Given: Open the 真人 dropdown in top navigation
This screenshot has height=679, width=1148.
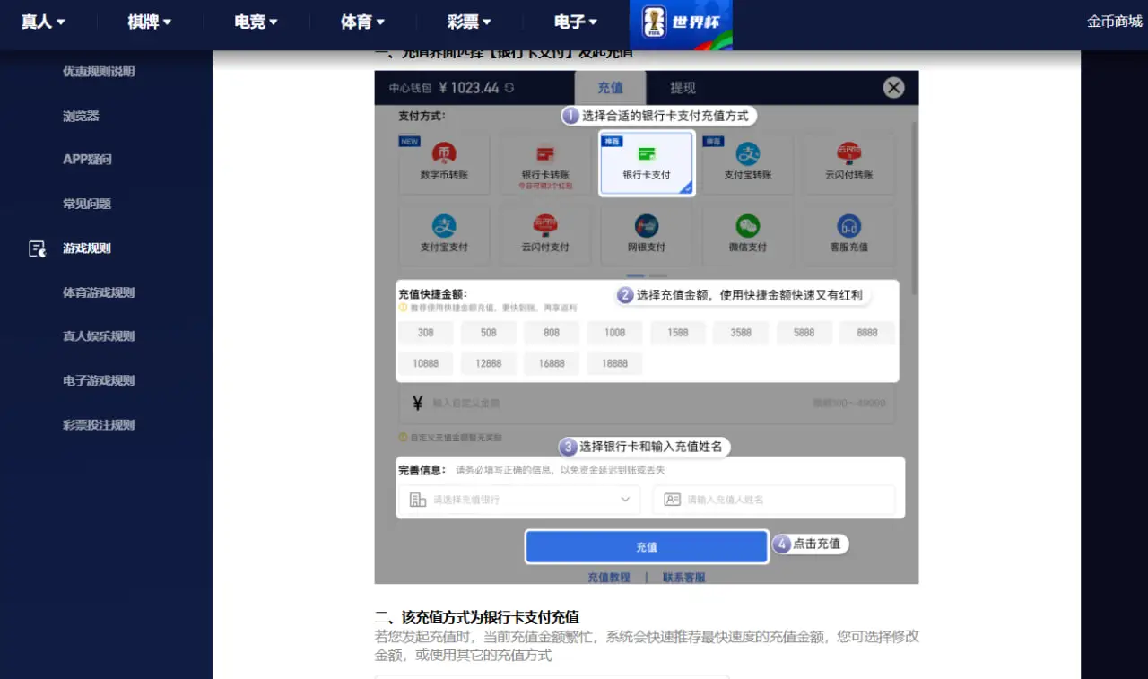Looking at the screenshot, I should (x=43, y=22).
